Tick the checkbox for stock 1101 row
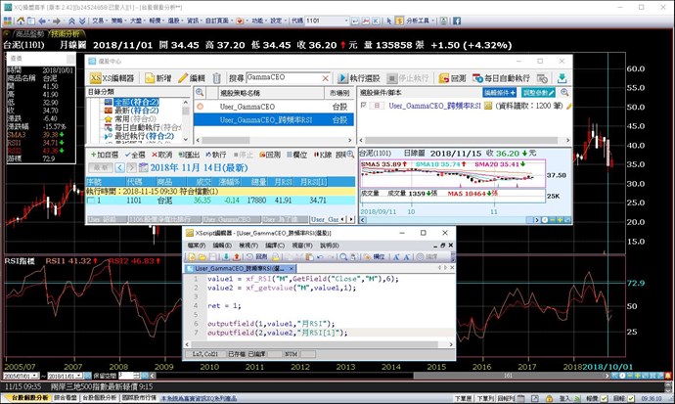The height and width of the screenshot is (404, 675). pos(92,200)
